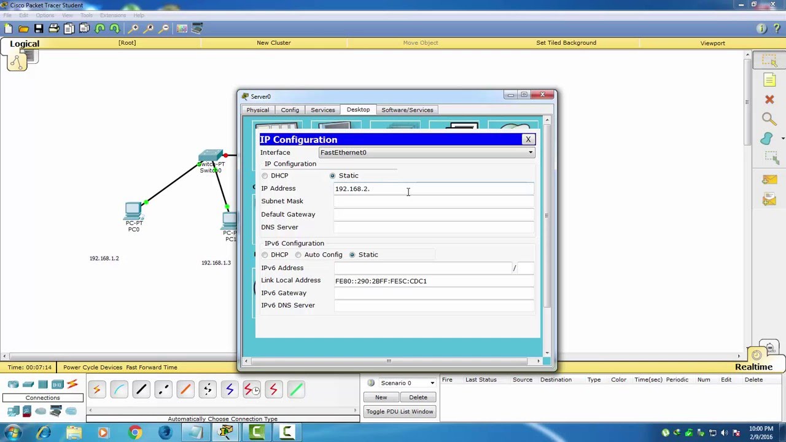Open the Tools menu
The height and width of the screenshot is (442, 786).
(87, 15)
